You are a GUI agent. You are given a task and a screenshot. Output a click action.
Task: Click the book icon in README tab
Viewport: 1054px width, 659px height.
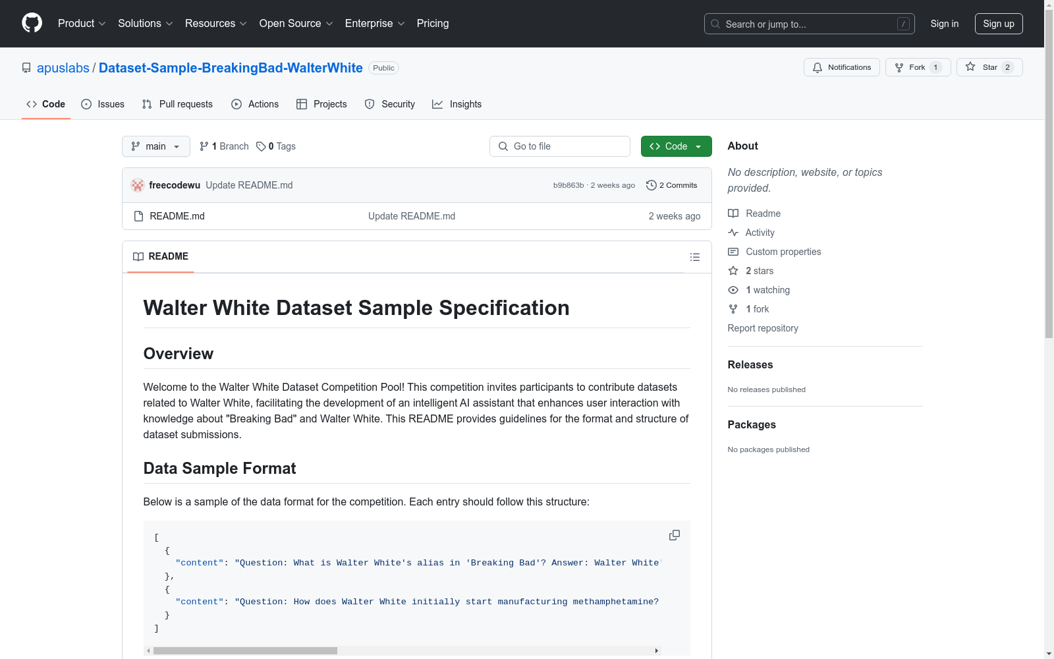(138, 256)
